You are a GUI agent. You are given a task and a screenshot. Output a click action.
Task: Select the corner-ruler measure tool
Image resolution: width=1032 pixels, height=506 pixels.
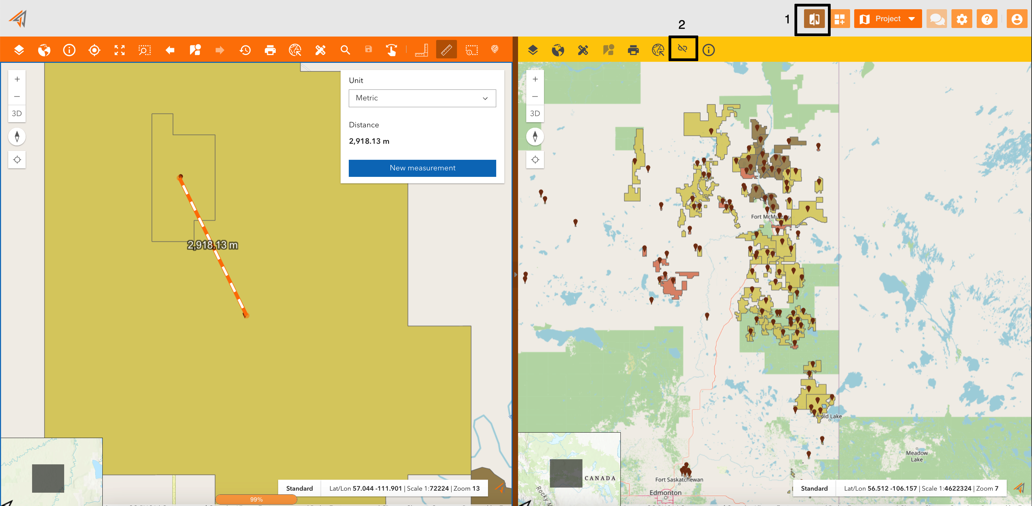pyautogui.click(x=421, y=50)
